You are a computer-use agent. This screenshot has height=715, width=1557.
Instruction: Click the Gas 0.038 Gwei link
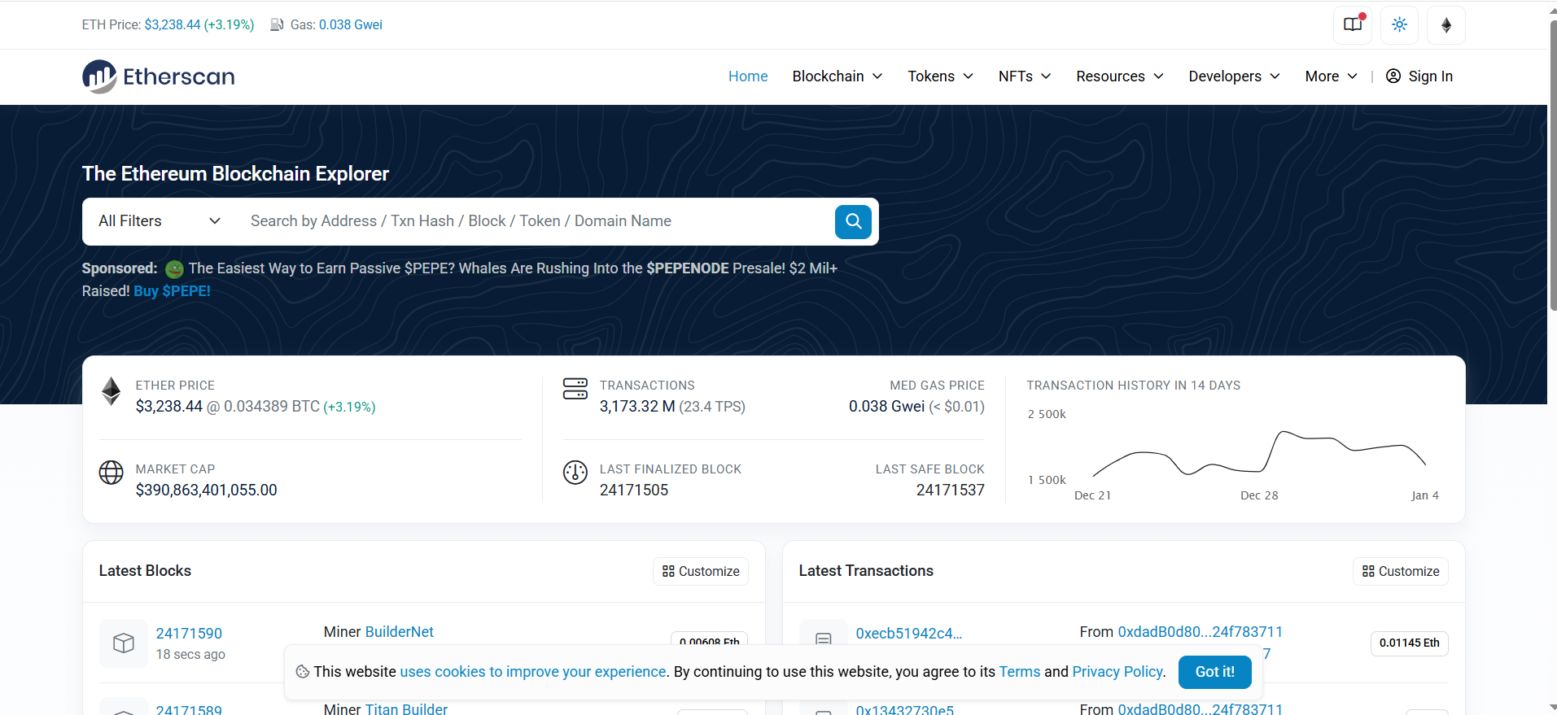pyautogui.click(x=351, y=24)
